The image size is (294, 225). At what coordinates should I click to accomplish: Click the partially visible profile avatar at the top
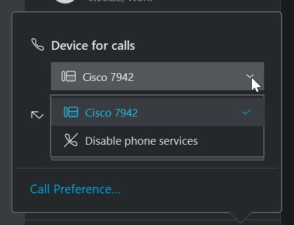(x=65, y=1)
